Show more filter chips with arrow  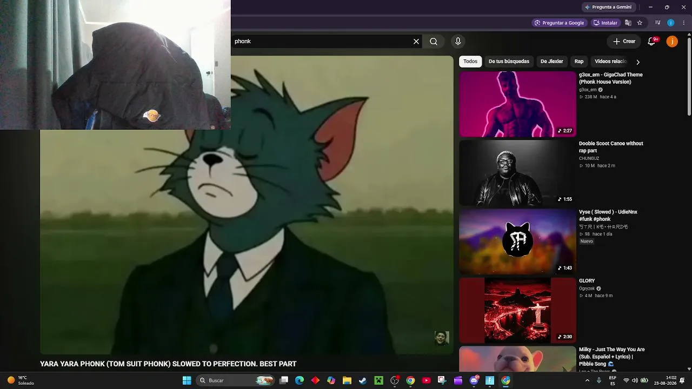pyautogui.click(x=637, y=62)
